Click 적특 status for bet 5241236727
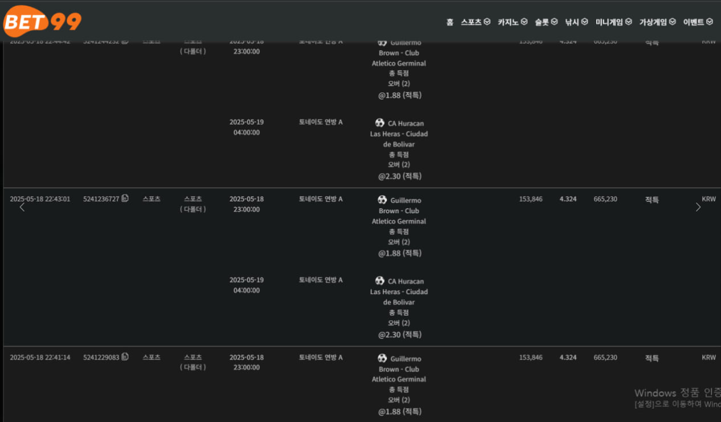 click(651, 200)
